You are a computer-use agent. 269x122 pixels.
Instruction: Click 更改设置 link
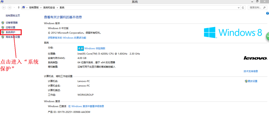(x=253, y=81)
